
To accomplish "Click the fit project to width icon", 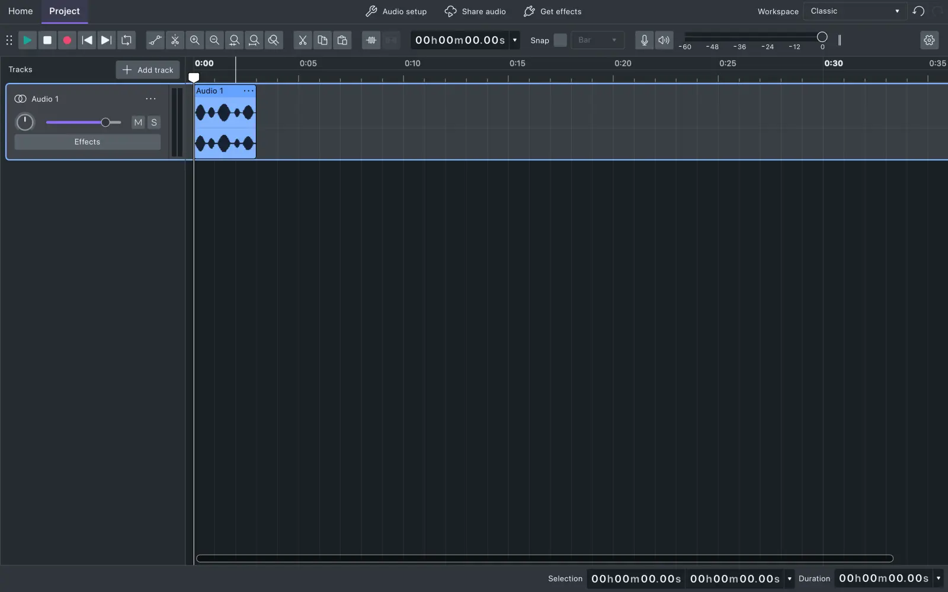I will pos(254,40).
